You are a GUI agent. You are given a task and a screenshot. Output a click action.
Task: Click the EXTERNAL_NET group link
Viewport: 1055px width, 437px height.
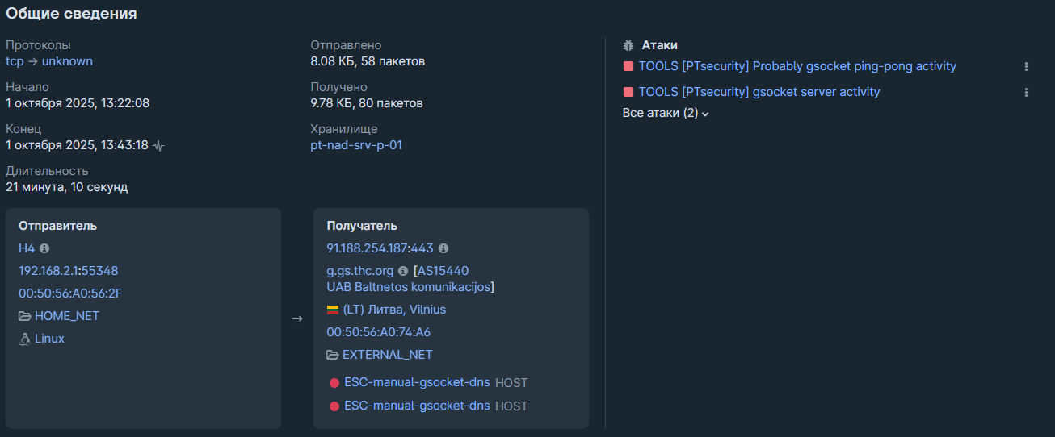[387, 355]
